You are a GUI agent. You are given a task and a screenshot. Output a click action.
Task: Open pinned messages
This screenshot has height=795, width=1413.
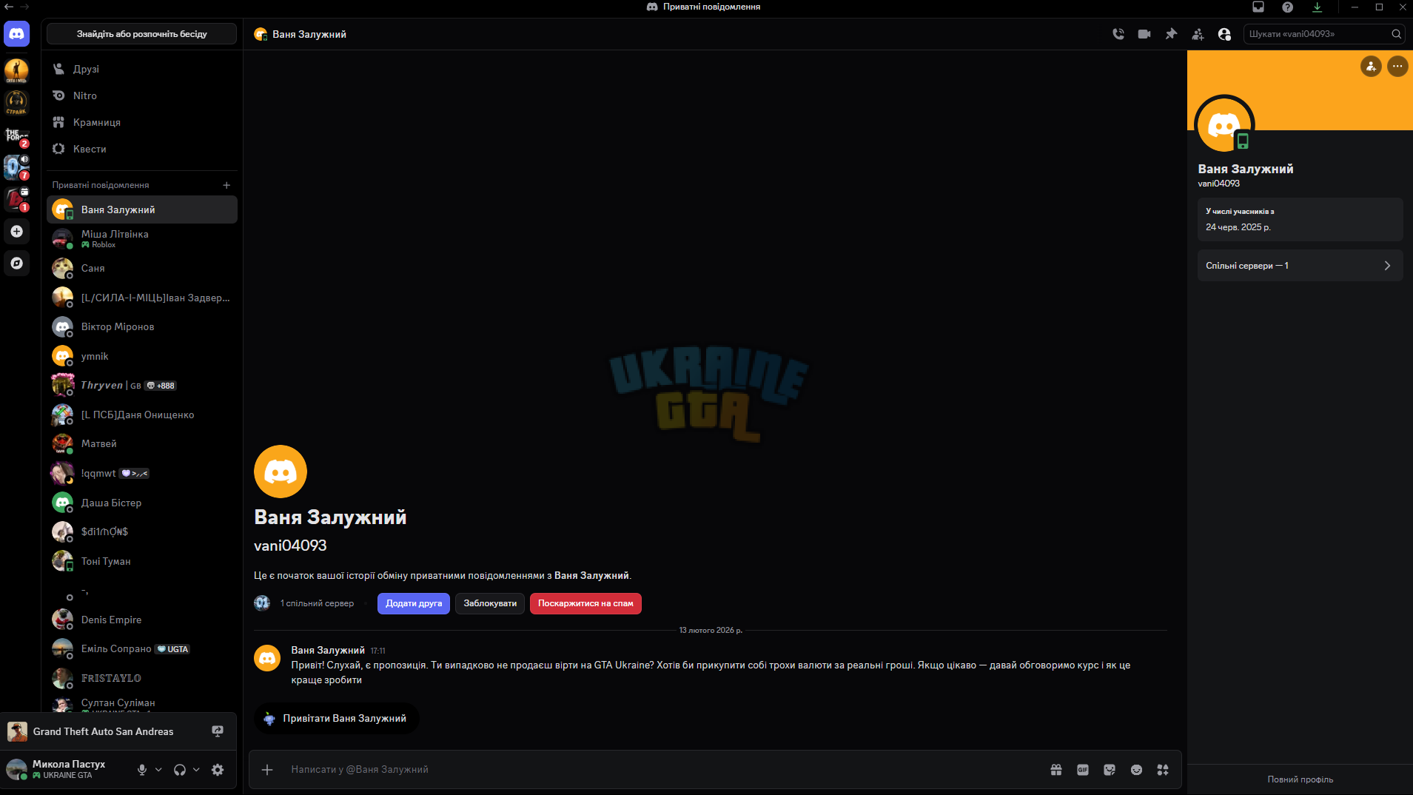[x=1171, y=34]
